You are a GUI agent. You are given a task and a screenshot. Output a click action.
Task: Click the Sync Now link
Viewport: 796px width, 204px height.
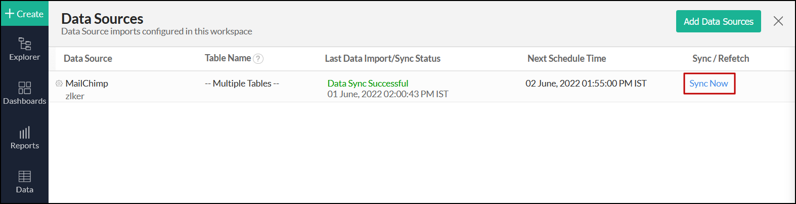[709, 84]
